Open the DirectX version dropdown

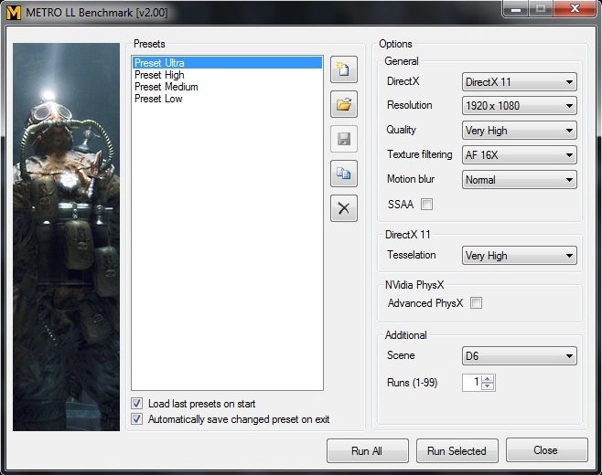(519, 82)
